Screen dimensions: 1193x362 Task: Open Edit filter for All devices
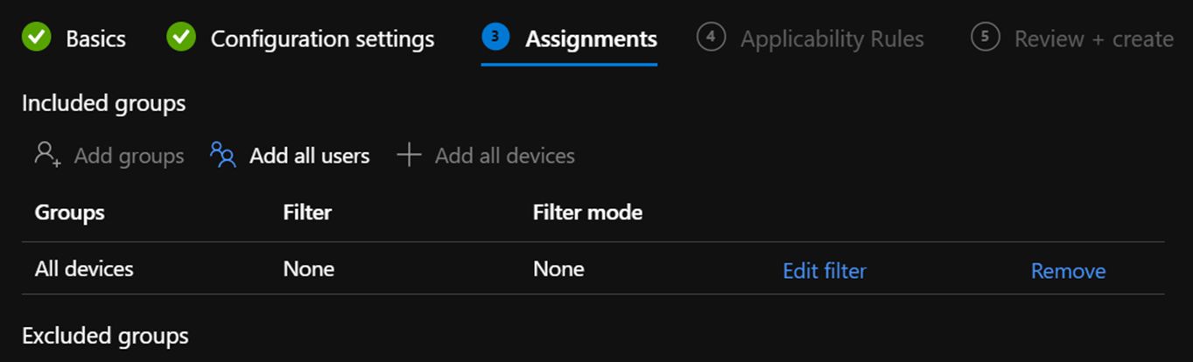[x=824, y=270]
